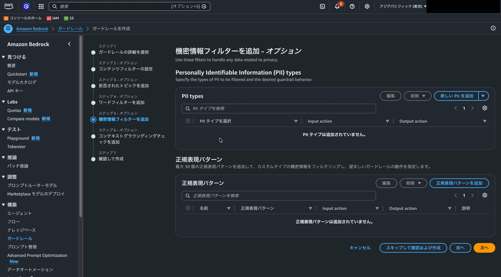Screen dimensions: 501x277
Task: Open the console settings gear in top bar
Action: point(367,6)
